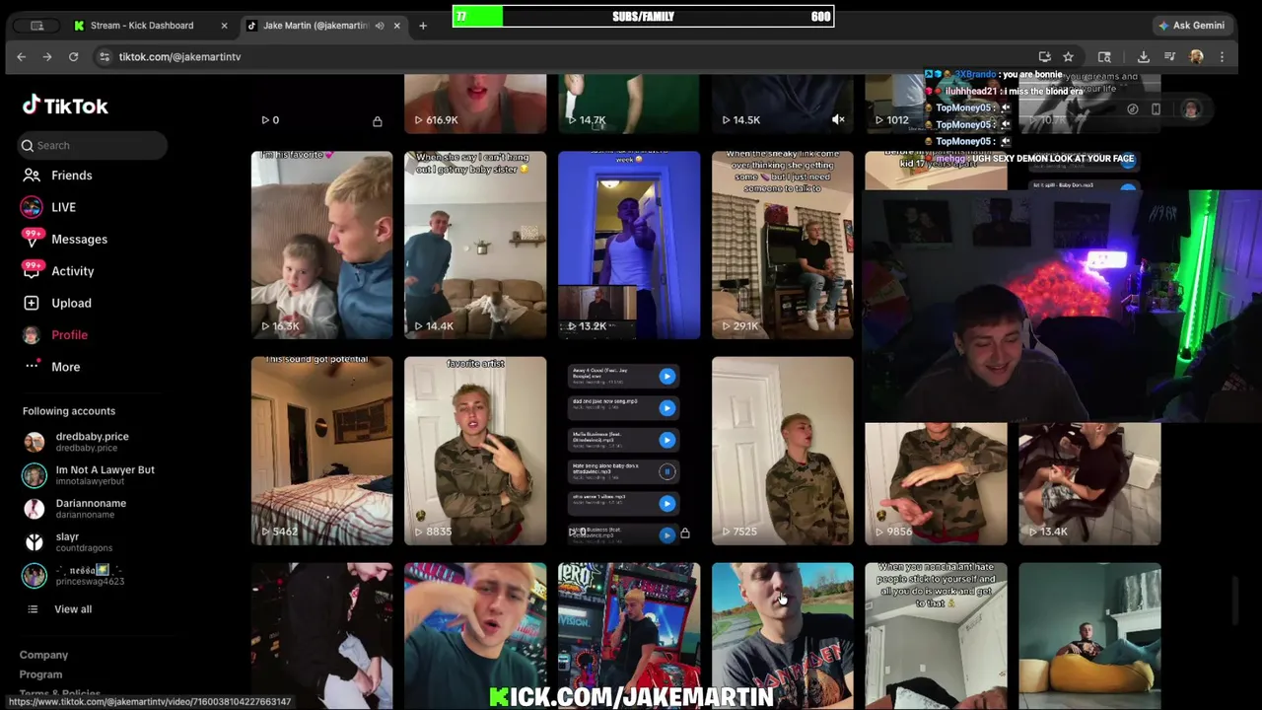Open Dariannoname followed account
1262x710 pixels.
click(x=93, y=508)
